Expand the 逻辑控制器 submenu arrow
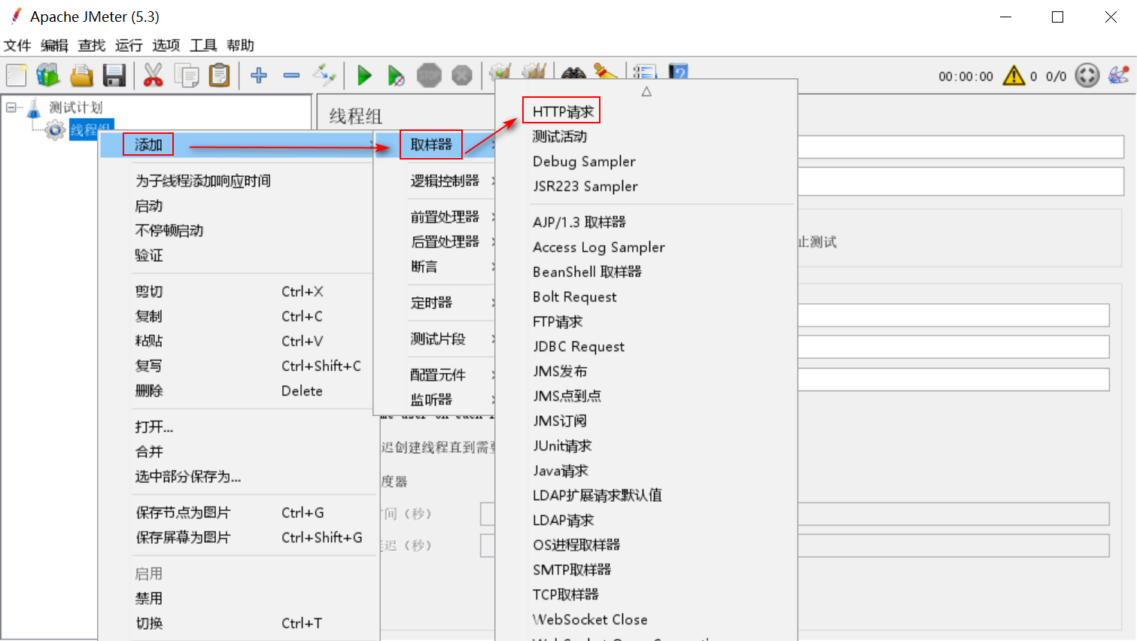Image resolution: width=1137 pixels, height=641 pixels. (493, 181)
